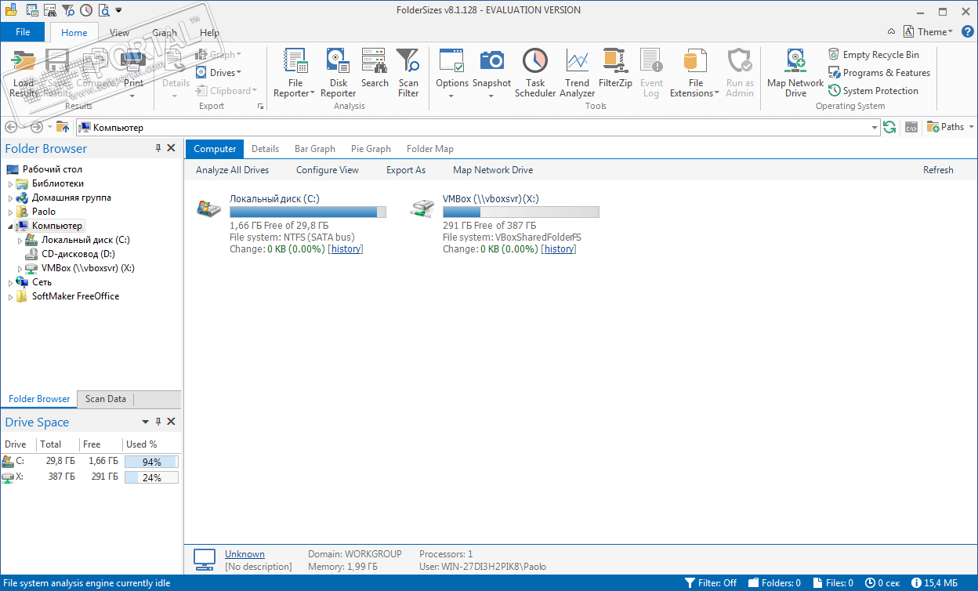Pin the Folder Browser panel

click(x=158, y=148)
